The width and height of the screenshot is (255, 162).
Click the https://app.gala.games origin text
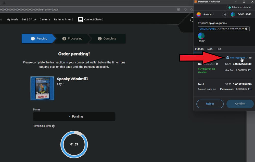coord(212,23)
